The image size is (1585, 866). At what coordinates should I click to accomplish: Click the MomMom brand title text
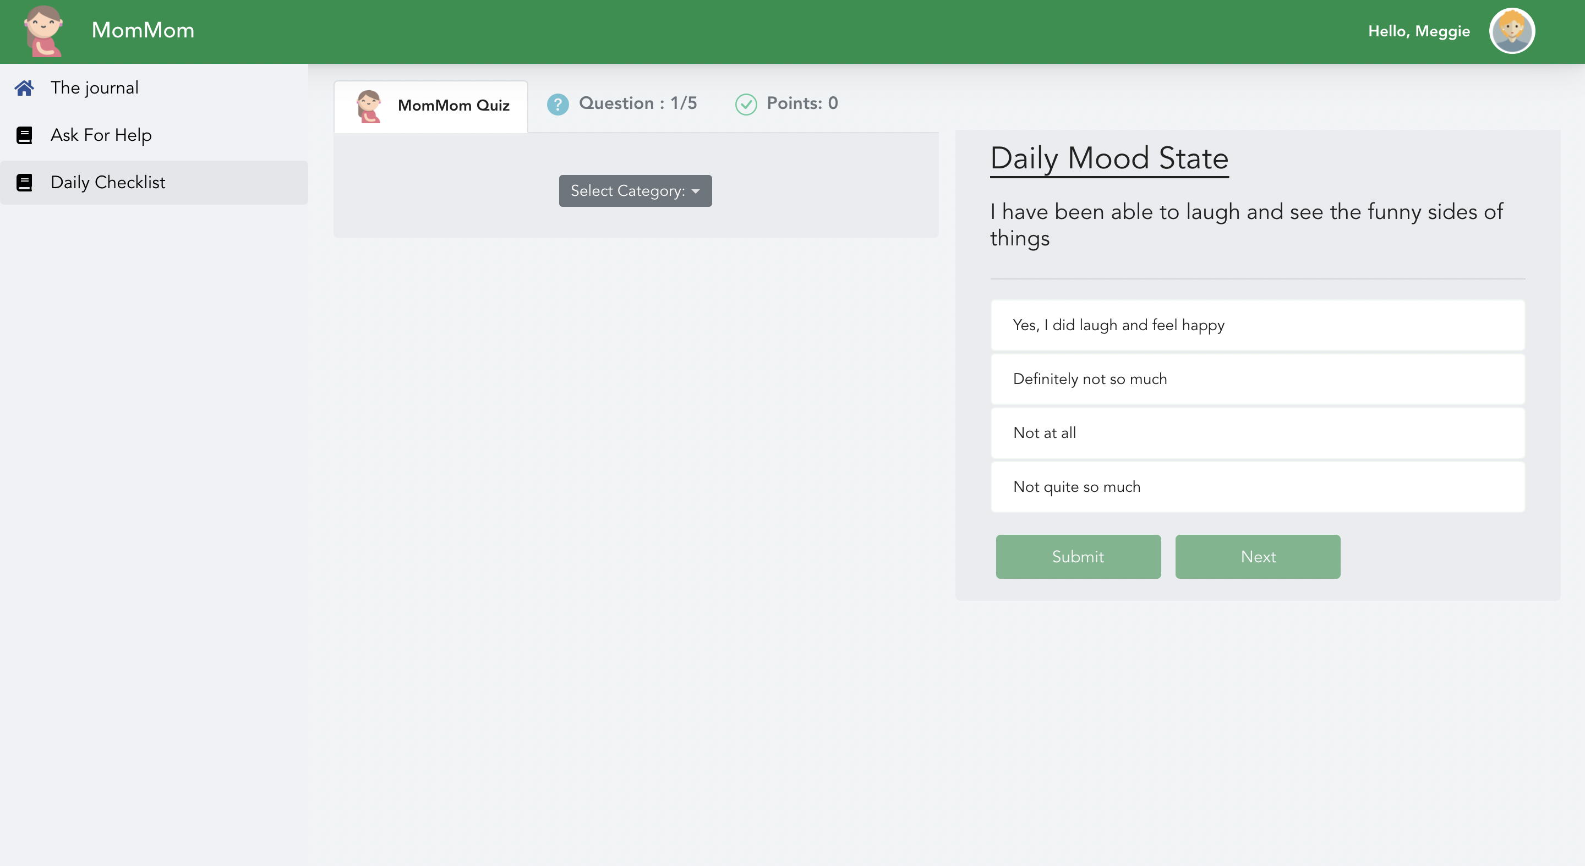[143, 31]
